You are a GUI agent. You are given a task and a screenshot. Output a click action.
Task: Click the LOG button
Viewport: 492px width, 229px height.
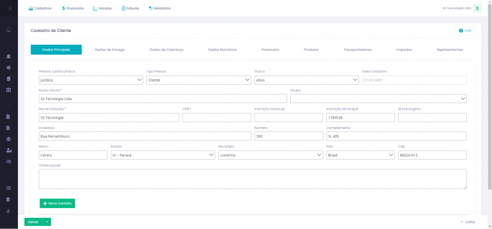(465, 31)
